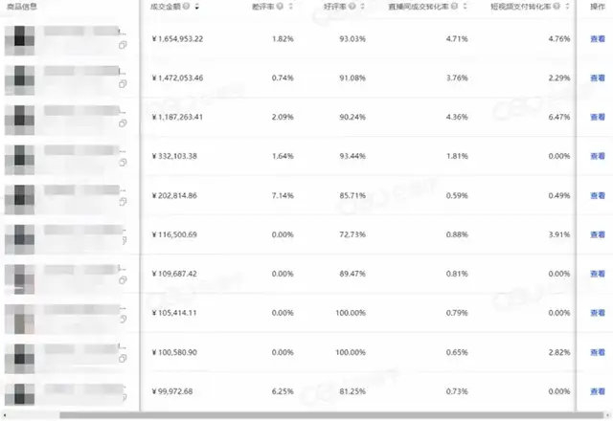Click help icon beside 好评率 header
This screenshot has height=421, width=613.
pyautogui.click(x=354, y=8)
